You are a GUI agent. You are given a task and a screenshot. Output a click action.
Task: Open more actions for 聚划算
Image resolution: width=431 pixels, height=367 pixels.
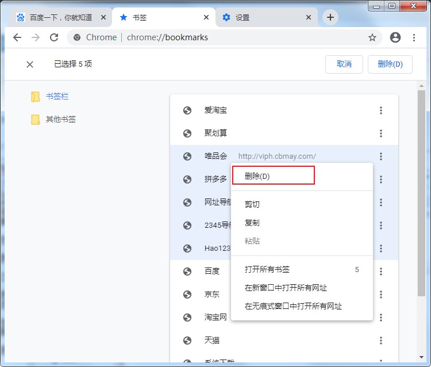click(380, 133)
